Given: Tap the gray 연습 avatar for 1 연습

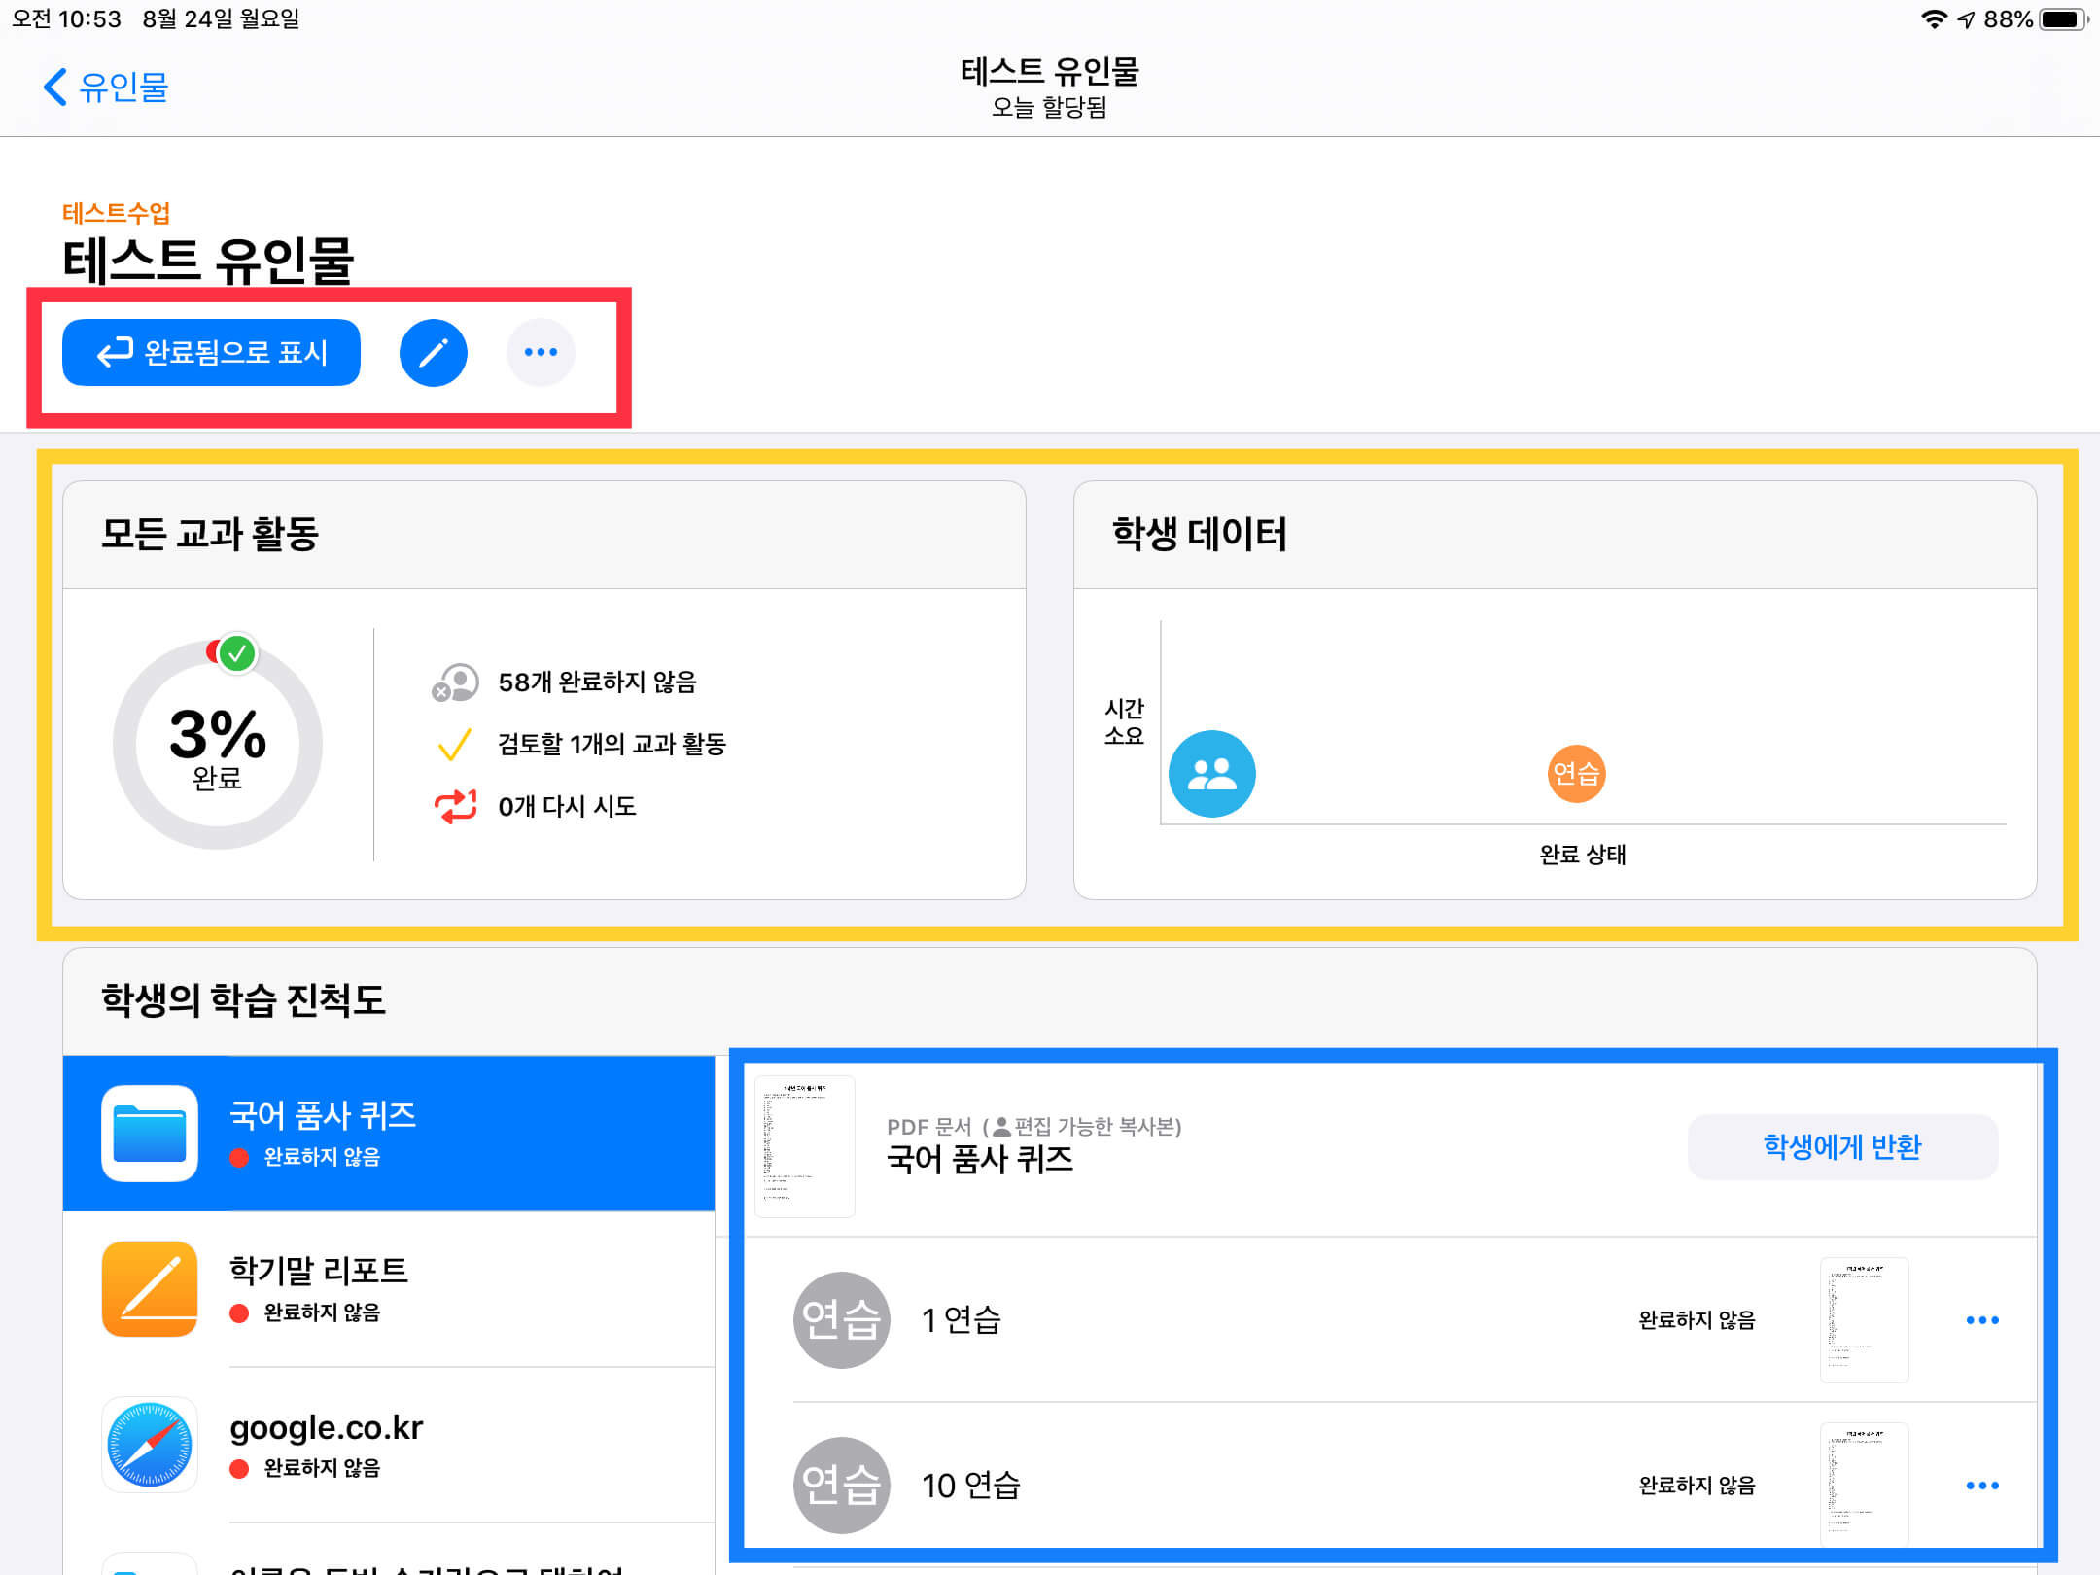Looking at the screenshot, I should click(x=842, y=1320).
